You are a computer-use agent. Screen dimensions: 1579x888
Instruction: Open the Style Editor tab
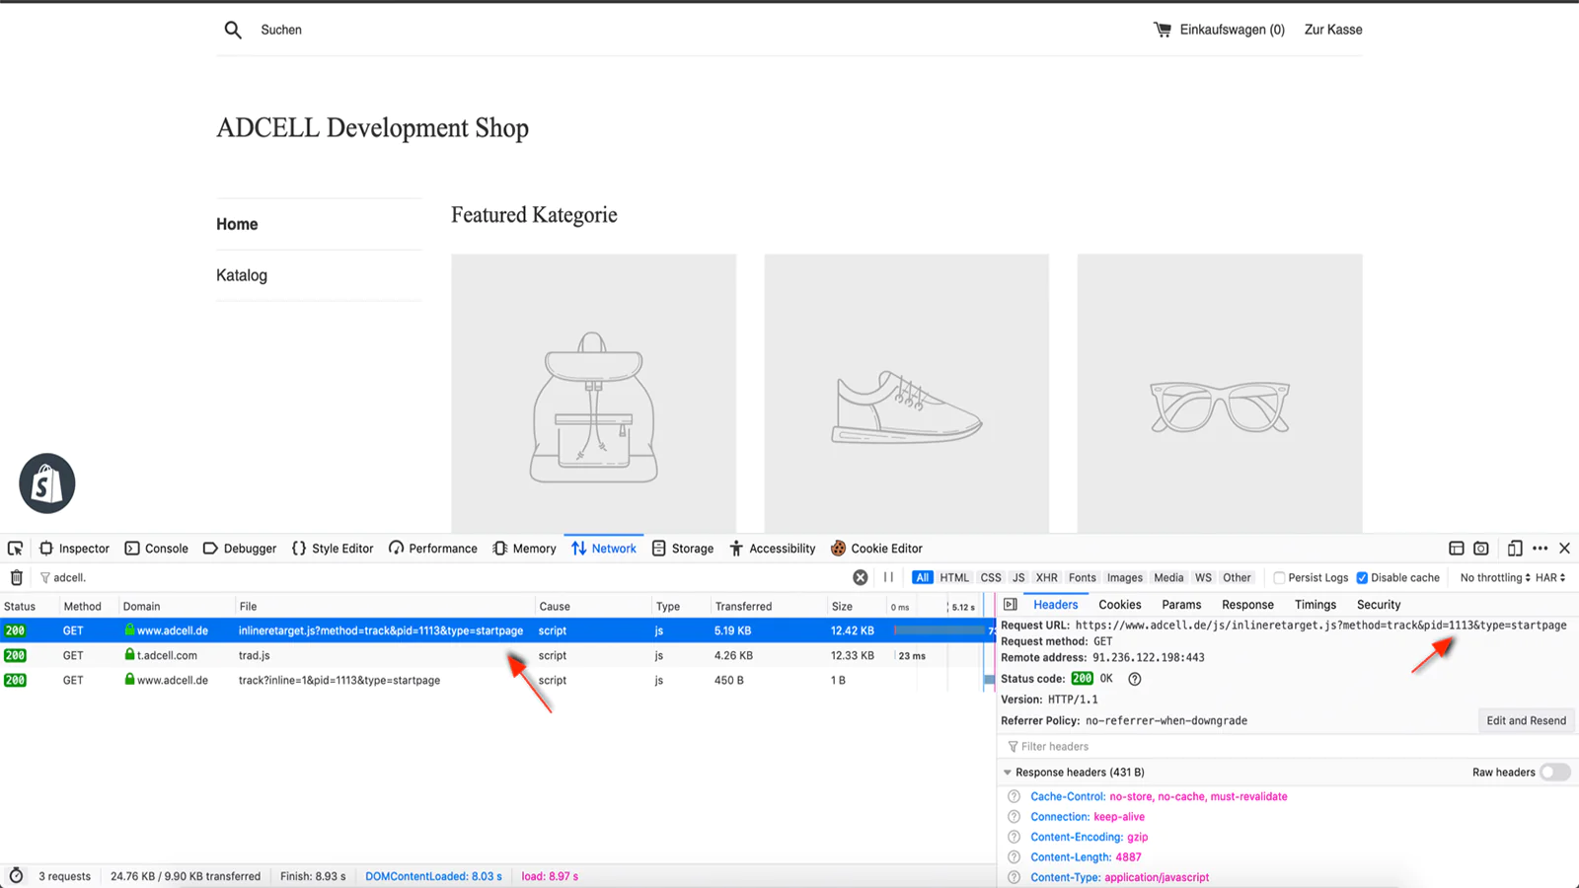[333, 549]
